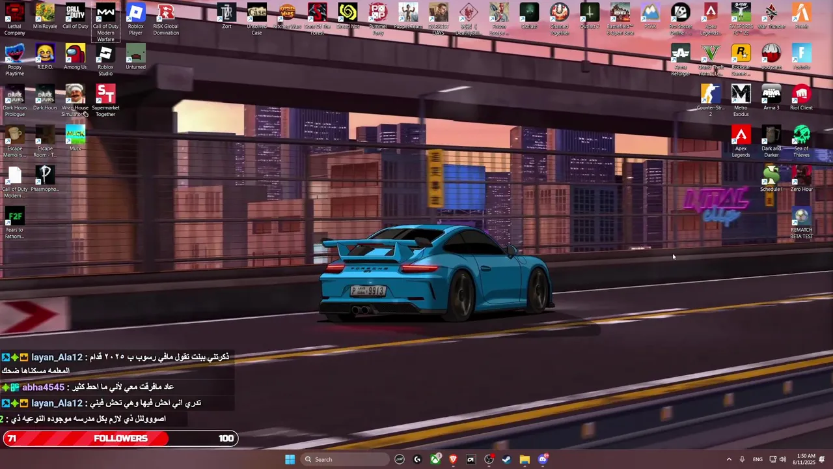833x469 pixels.
Task: Click the FOLLOWERS goal progress bar
Action: pos(120,438)
